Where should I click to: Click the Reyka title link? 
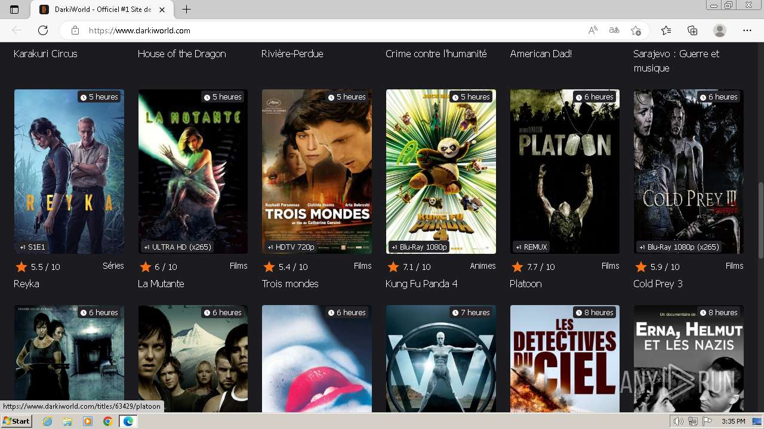(26, 284)
